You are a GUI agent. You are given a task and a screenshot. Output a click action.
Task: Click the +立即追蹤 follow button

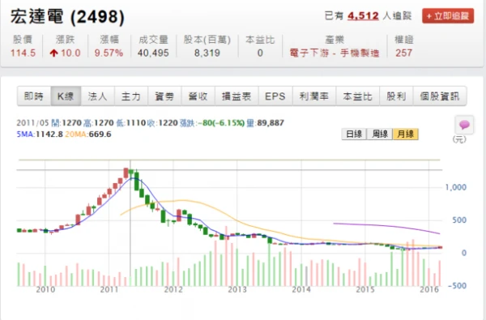coord(448,16)
